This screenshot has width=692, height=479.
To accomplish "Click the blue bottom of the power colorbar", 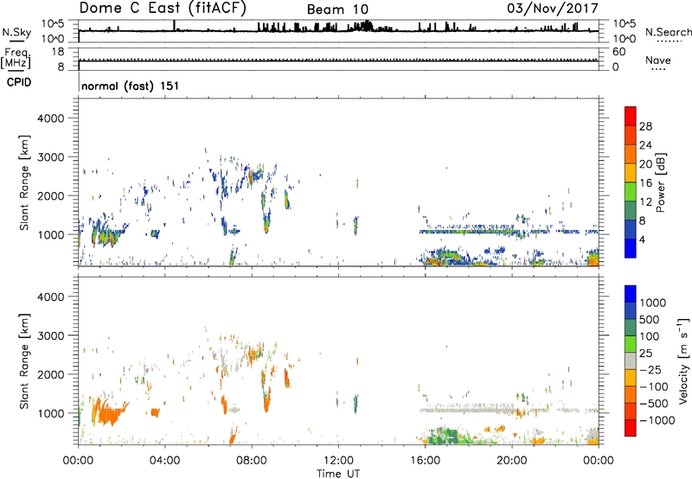I will [x=631, y=248].
